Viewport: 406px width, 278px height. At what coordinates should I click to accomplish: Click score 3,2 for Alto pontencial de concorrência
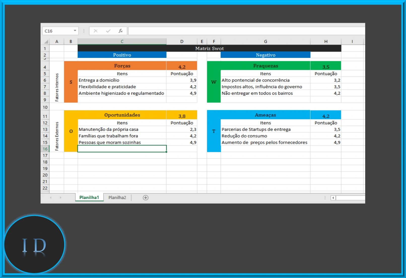pos(326,80)
